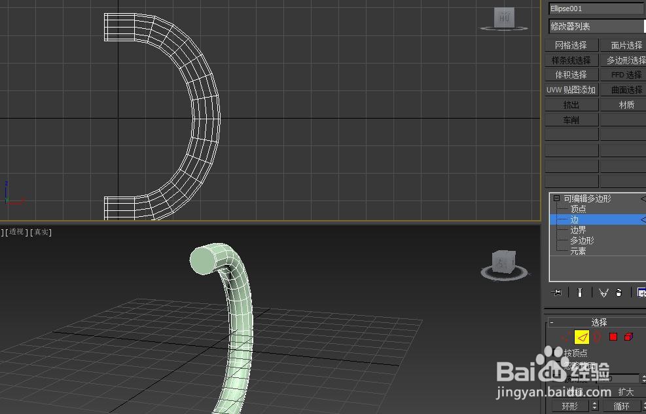Click the 样条线选择 modifier button
Viewport: 646px width, 414px height.
(x=571, y=60)
